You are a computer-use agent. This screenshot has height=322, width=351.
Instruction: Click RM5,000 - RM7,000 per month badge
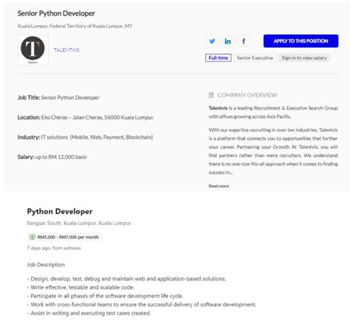pyautogui.click(x=64, y=237)
